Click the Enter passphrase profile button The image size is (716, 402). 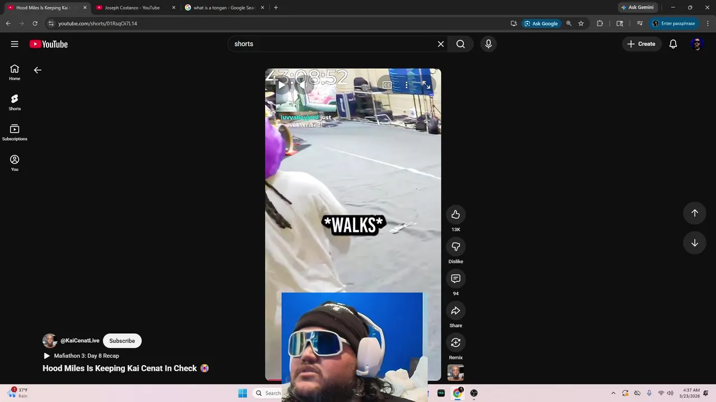coord(674,23)
